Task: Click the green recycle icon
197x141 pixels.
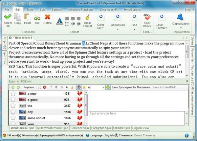Action: click(108, 87)
